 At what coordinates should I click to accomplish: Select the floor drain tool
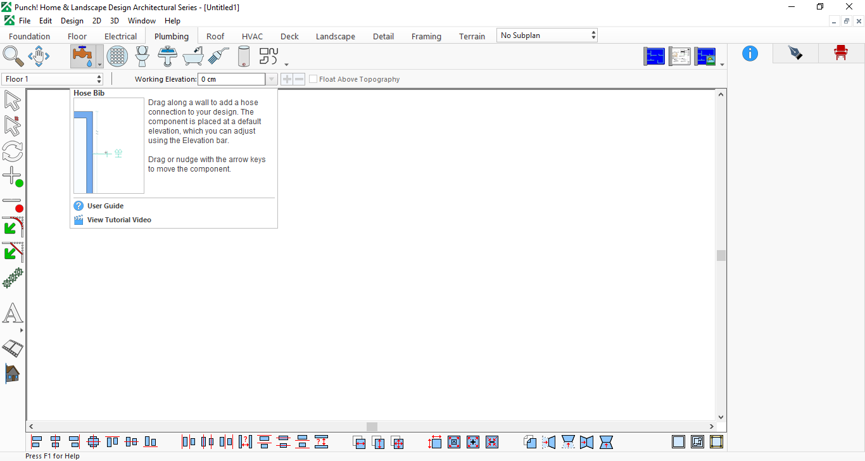tap(117, 56)
